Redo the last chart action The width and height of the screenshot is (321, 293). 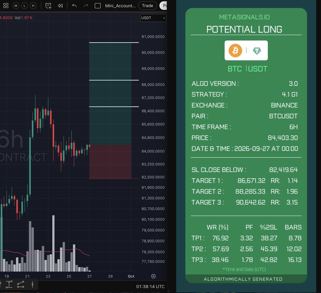[86, 6]
